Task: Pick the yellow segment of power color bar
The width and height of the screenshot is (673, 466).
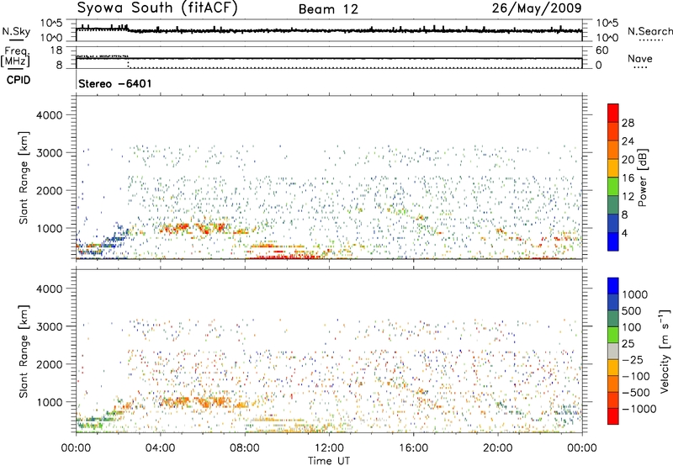Action: (613, 168)
